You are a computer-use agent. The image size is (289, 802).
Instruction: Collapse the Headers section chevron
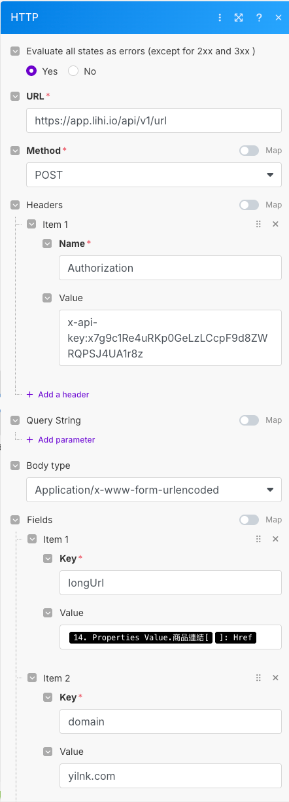pos(16,205)
